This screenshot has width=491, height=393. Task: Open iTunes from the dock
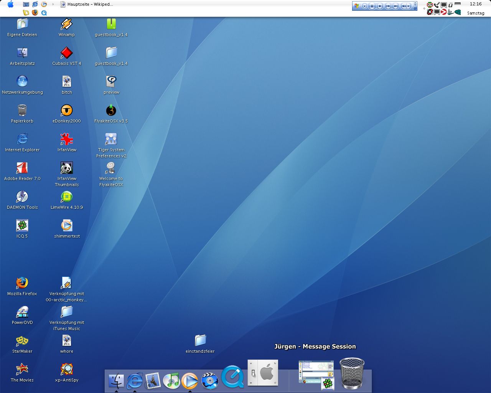(171, 381)
